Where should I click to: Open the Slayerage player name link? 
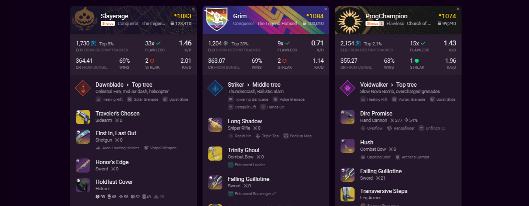(114, 16)
